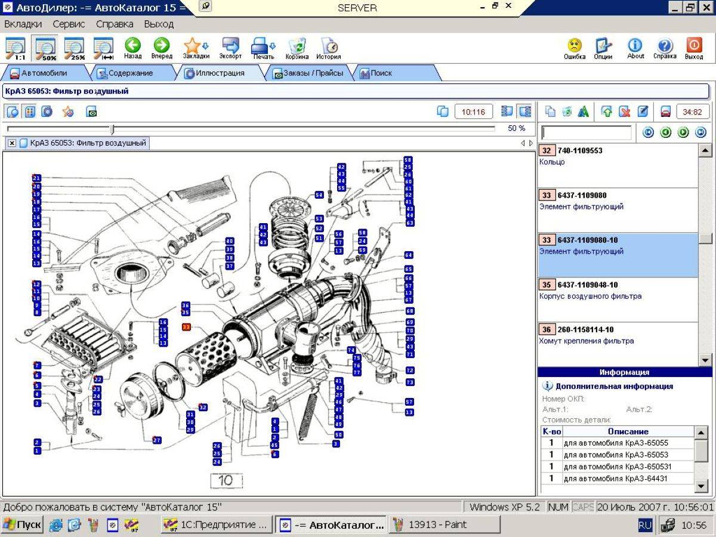Switch to the Автомобили tab
Image resolution: width=716 pixels, height=537 pixels.
pyautogui.click(x=44, y=73)
